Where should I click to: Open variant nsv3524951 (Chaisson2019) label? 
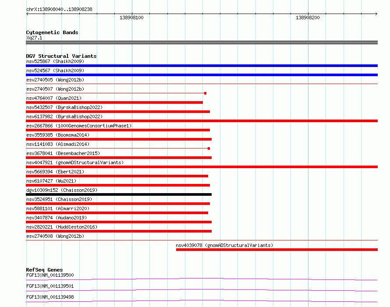pos(59,199)
